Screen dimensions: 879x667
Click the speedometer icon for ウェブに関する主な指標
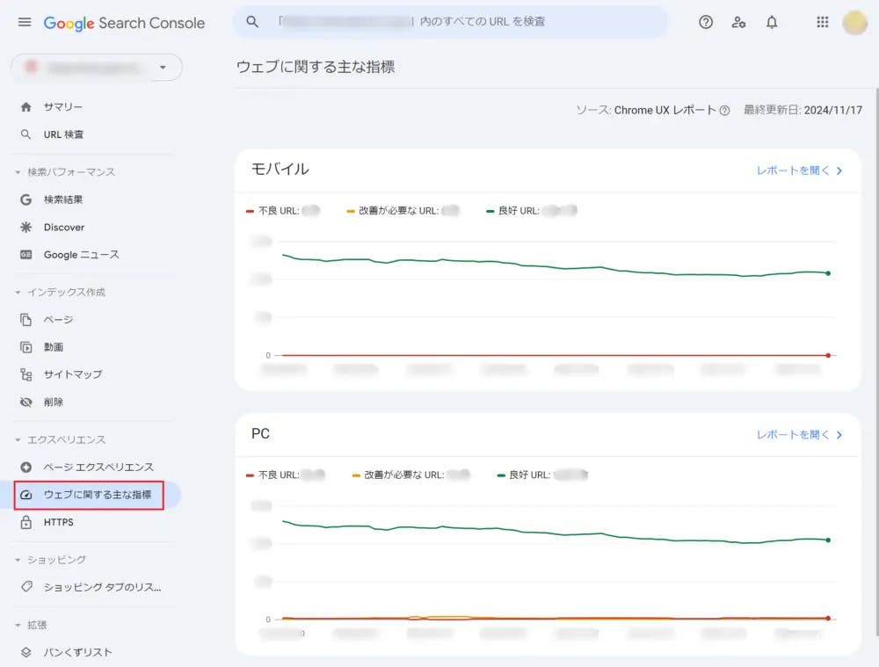[25, 495]
